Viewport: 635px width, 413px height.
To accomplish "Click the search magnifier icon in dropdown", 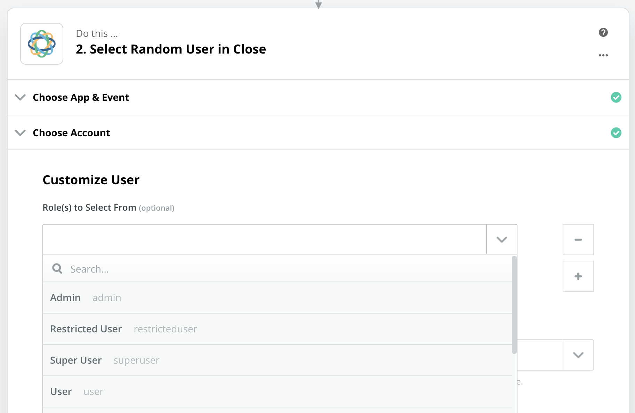I will coord(57,268).
